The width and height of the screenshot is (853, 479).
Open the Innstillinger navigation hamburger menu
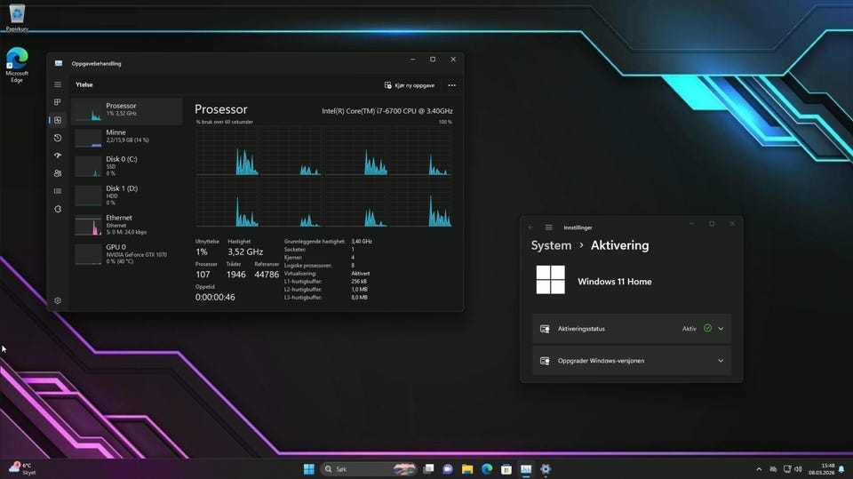(549, 228)
